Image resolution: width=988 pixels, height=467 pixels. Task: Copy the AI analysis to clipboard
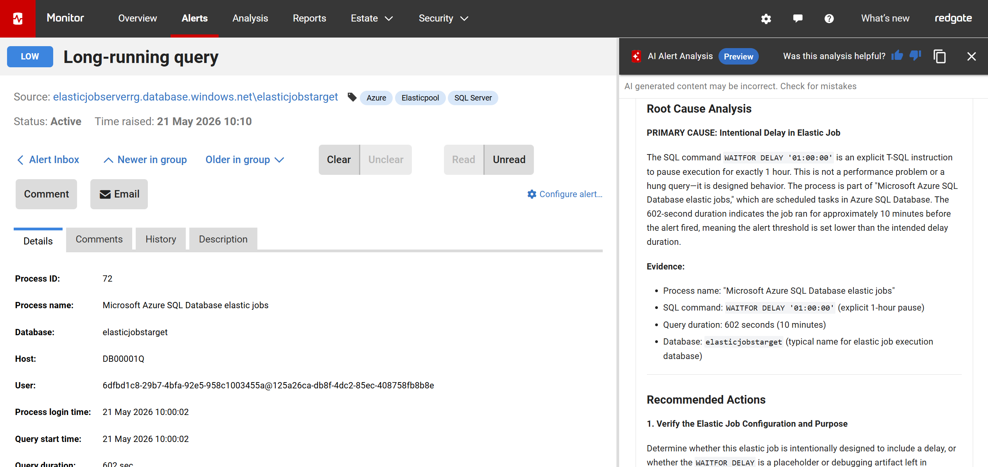click(939, 56)
